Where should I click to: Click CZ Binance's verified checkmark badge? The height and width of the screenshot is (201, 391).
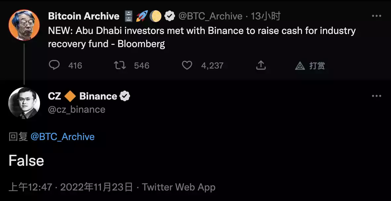tap(125, 96)
